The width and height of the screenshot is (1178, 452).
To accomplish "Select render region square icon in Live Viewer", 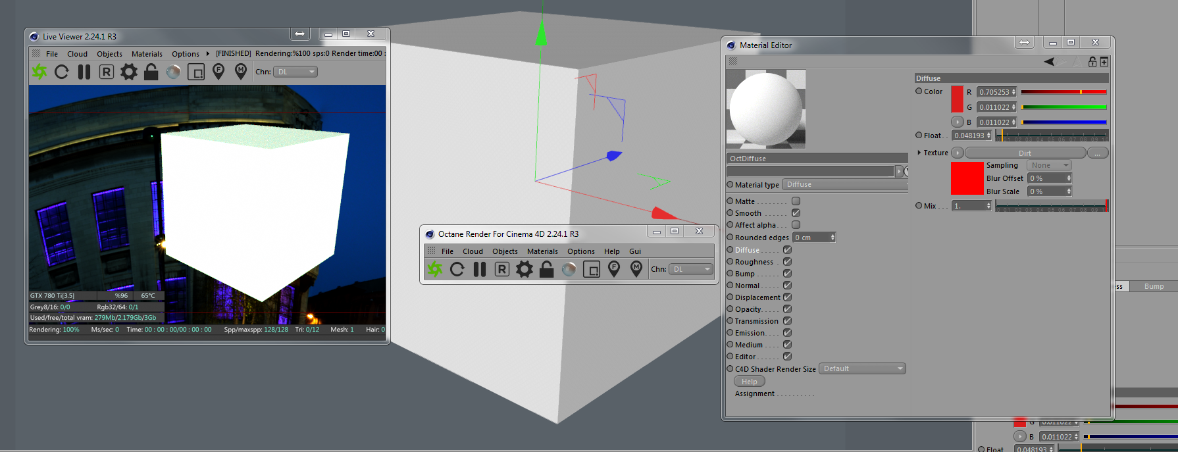I will [x=196, y=72].
